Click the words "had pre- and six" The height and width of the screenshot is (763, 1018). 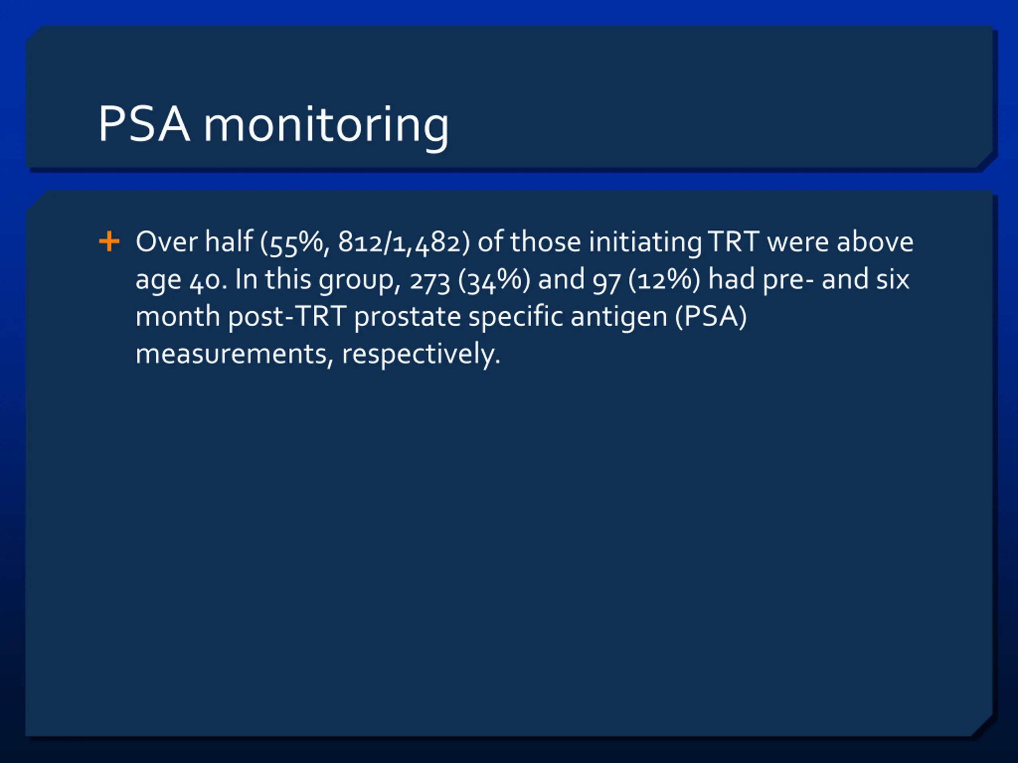tap(808, 279)
